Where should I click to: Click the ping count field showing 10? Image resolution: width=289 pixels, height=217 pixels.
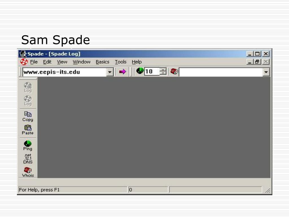(152, 71)
